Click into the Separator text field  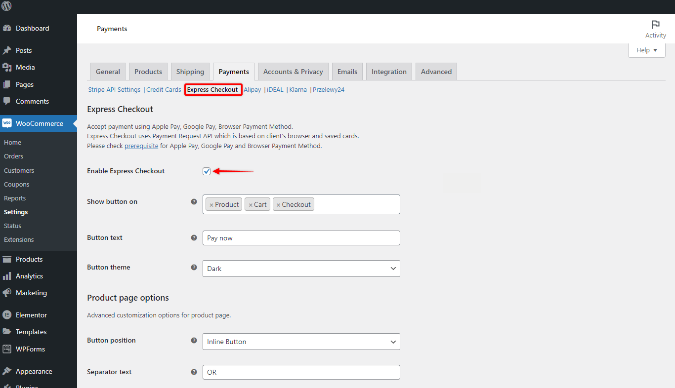(x=301, y=372)
